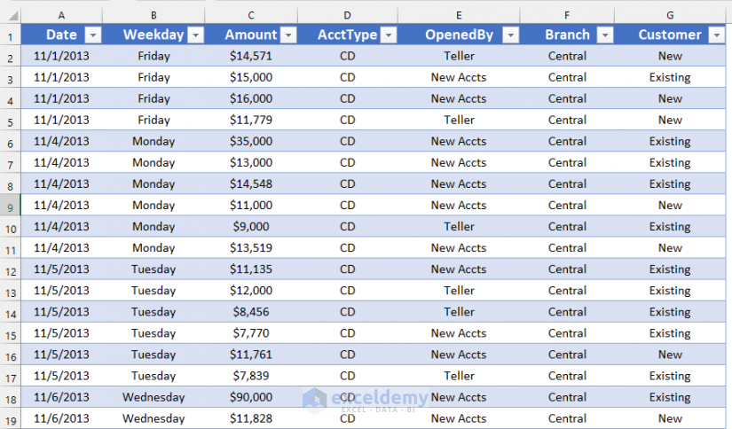Select column E header
Viewport: 732px width, 429px height.
tap(459, 15)
